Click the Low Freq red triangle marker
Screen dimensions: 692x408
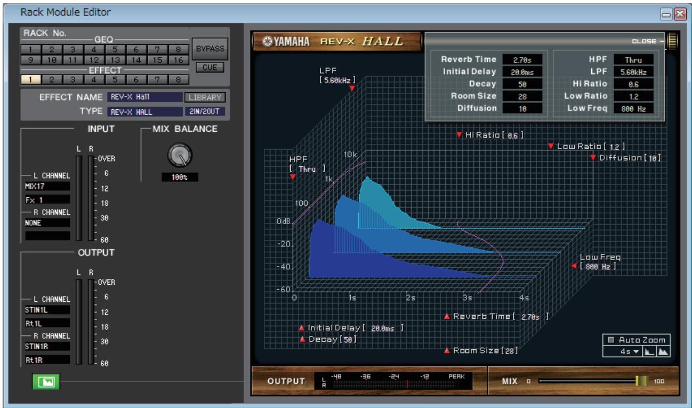(x=574, y=266)
